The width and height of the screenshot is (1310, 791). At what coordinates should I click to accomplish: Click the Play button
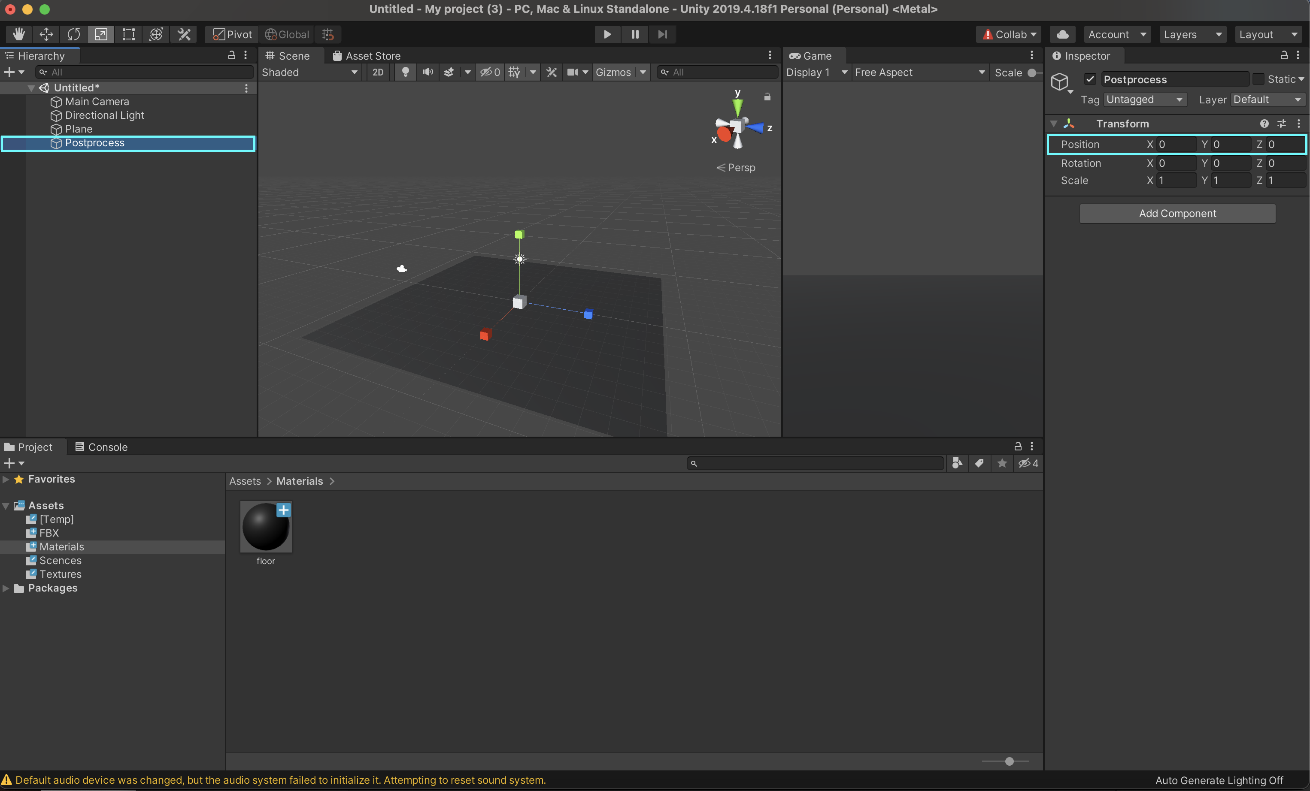[x=606, y=34]
